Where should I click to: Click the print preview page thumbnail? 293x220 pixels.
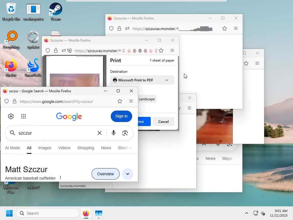tap(75, 71)
